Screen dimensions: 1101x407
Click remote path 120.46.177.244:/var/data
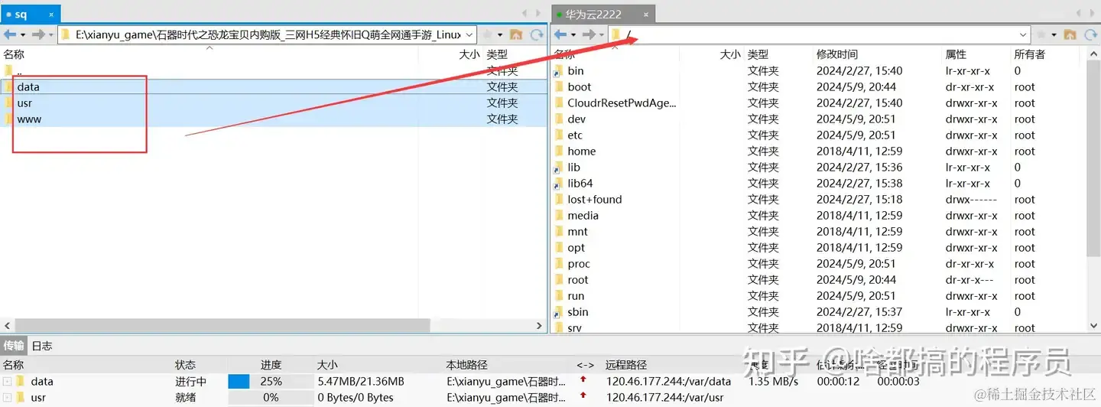[x=668, y=381]
